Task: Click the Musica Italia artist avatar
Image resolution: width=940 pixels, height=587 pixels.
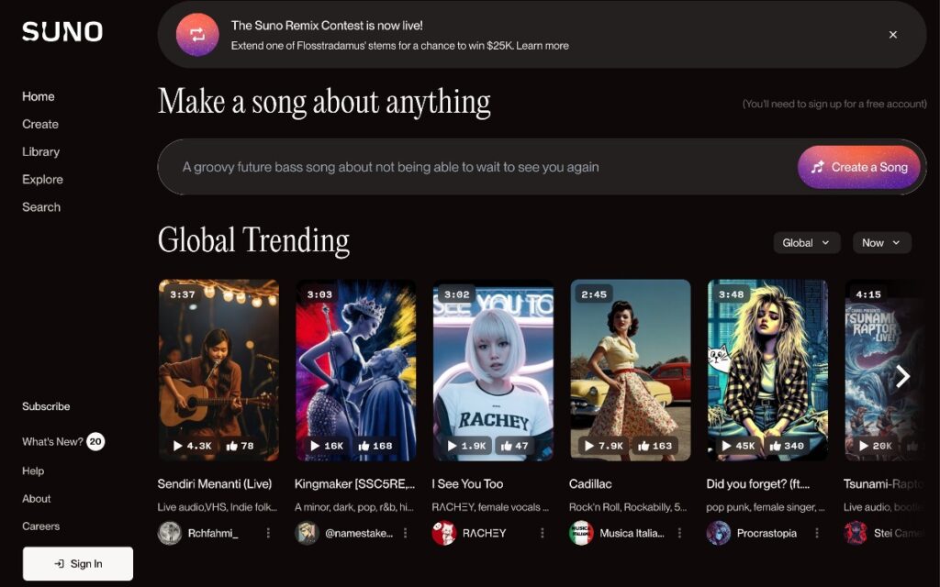Action: coord(581,533)
